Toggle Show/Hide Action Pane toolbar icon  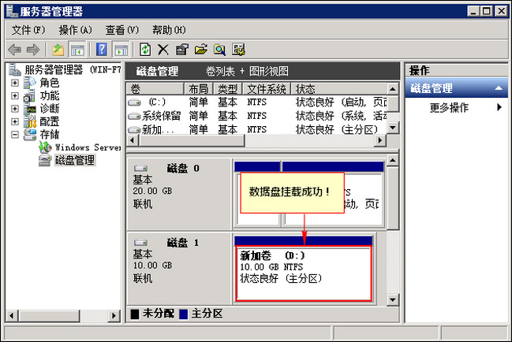tap(121, 50)
